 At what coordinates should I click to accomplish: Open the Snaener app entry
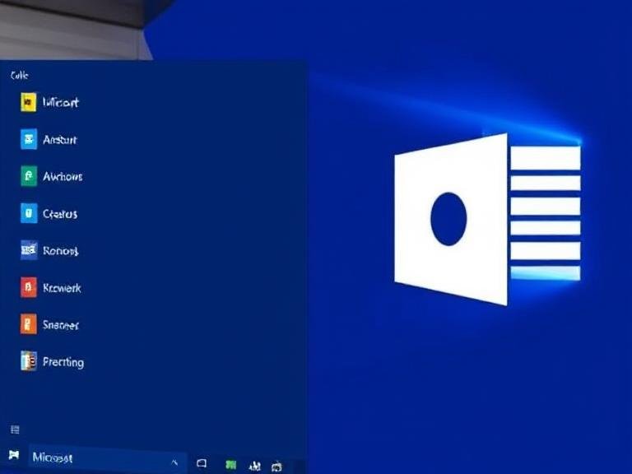pos(60,324)
